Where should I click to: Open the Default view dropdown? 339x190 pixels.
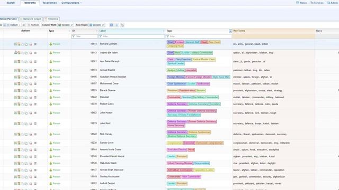click(x=14, y=25)
